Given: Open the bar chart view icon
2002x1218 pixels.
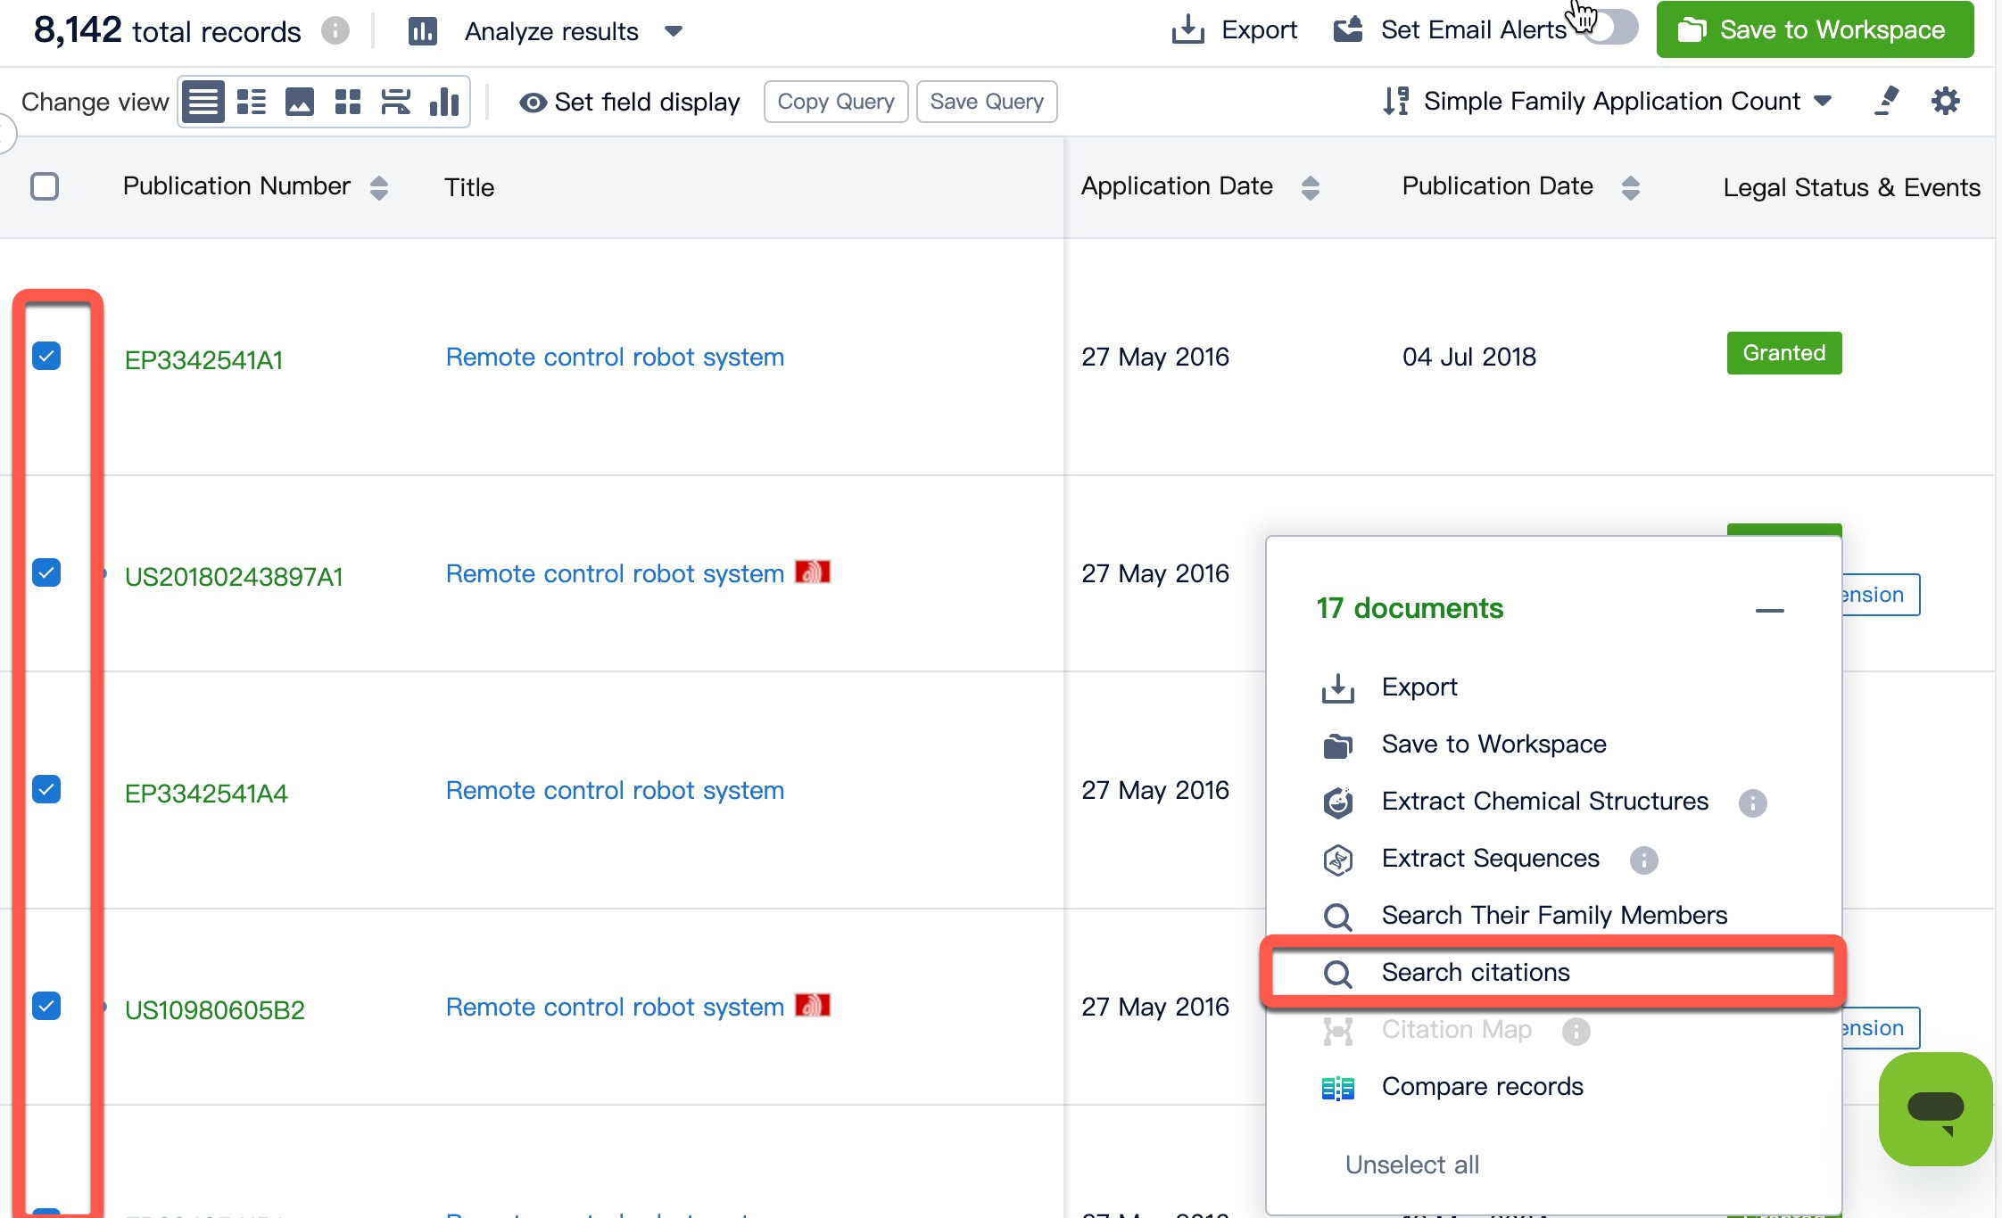Looking at the screenshot, I should (444, 102).
